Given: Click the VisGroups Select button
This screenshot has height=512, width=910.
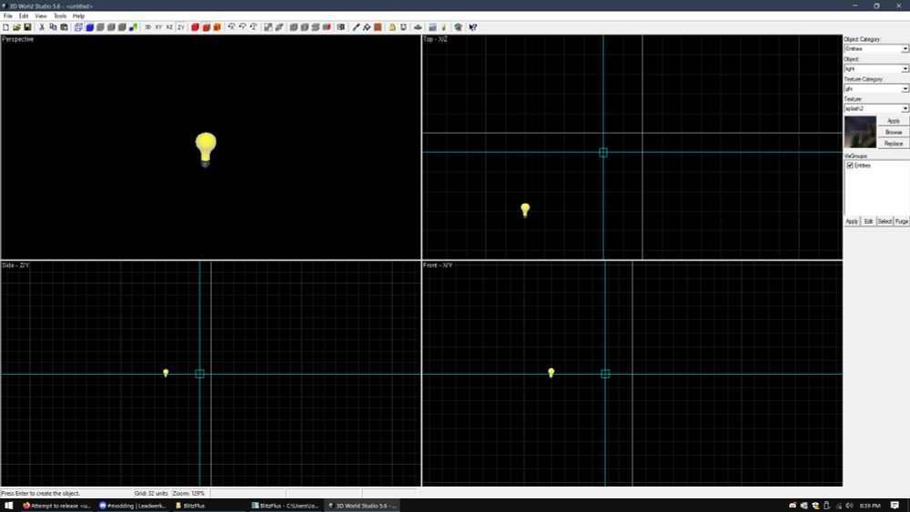Looking at the screenshot, I should click(x=885, y=222).
